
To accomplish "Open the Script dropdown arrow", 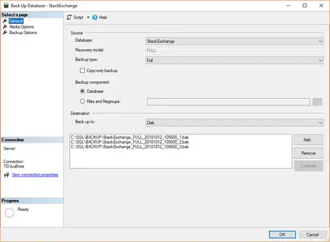I will point(88,17).
